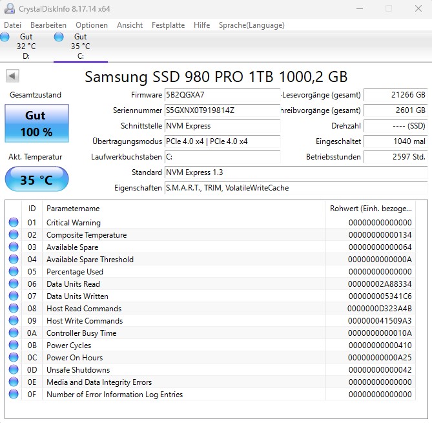Screen dimensions: 432x423
Task: Click the status orb for Available Spare row 03
Action: (x=14, y=247)
